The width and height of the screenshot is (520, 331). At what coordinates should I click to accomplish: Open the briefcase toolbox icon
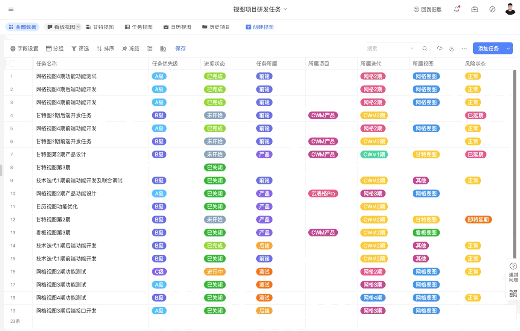pyautogui.click(x=474, y=9)
